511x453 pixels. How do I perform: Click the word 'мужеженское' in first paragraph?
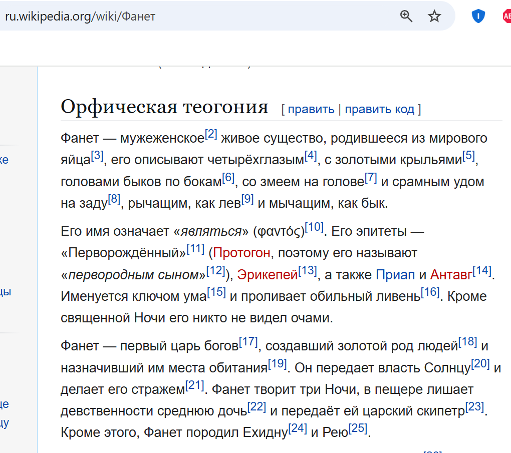(x=162, y=139)
